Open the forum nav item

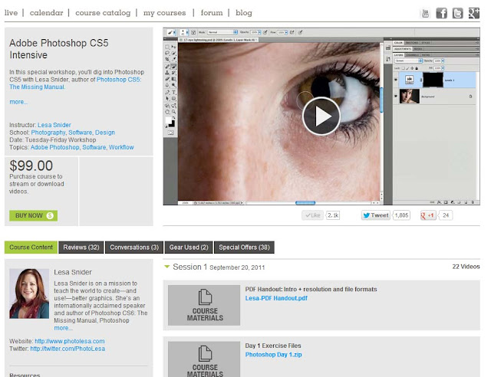point(212,13)
